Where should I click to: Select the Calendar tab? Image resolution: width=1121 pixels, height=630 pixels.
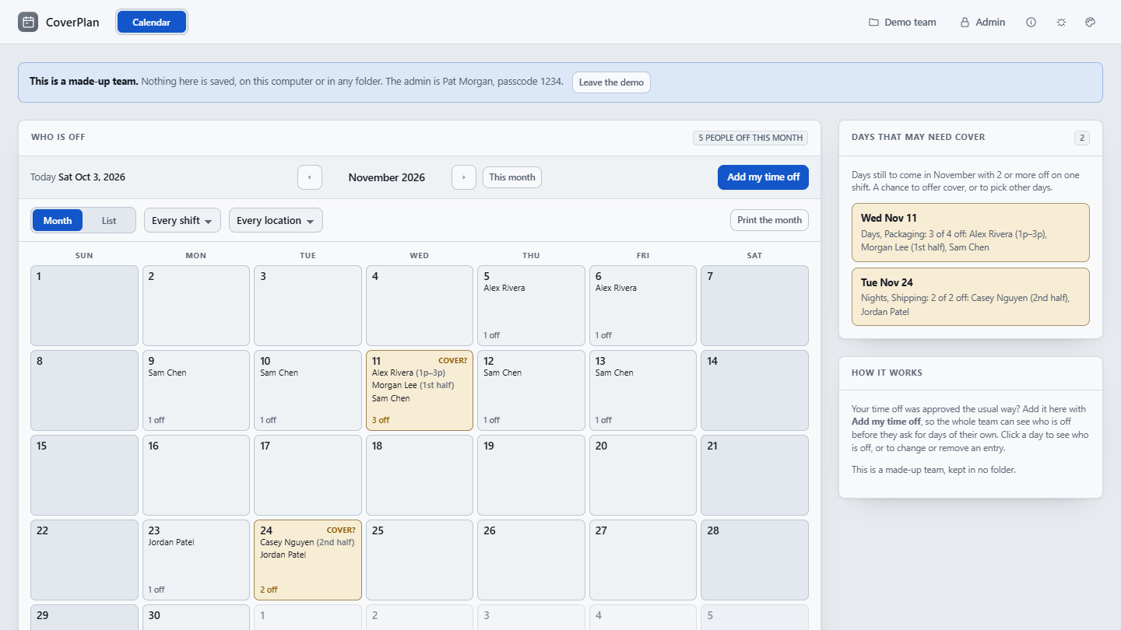152,23
